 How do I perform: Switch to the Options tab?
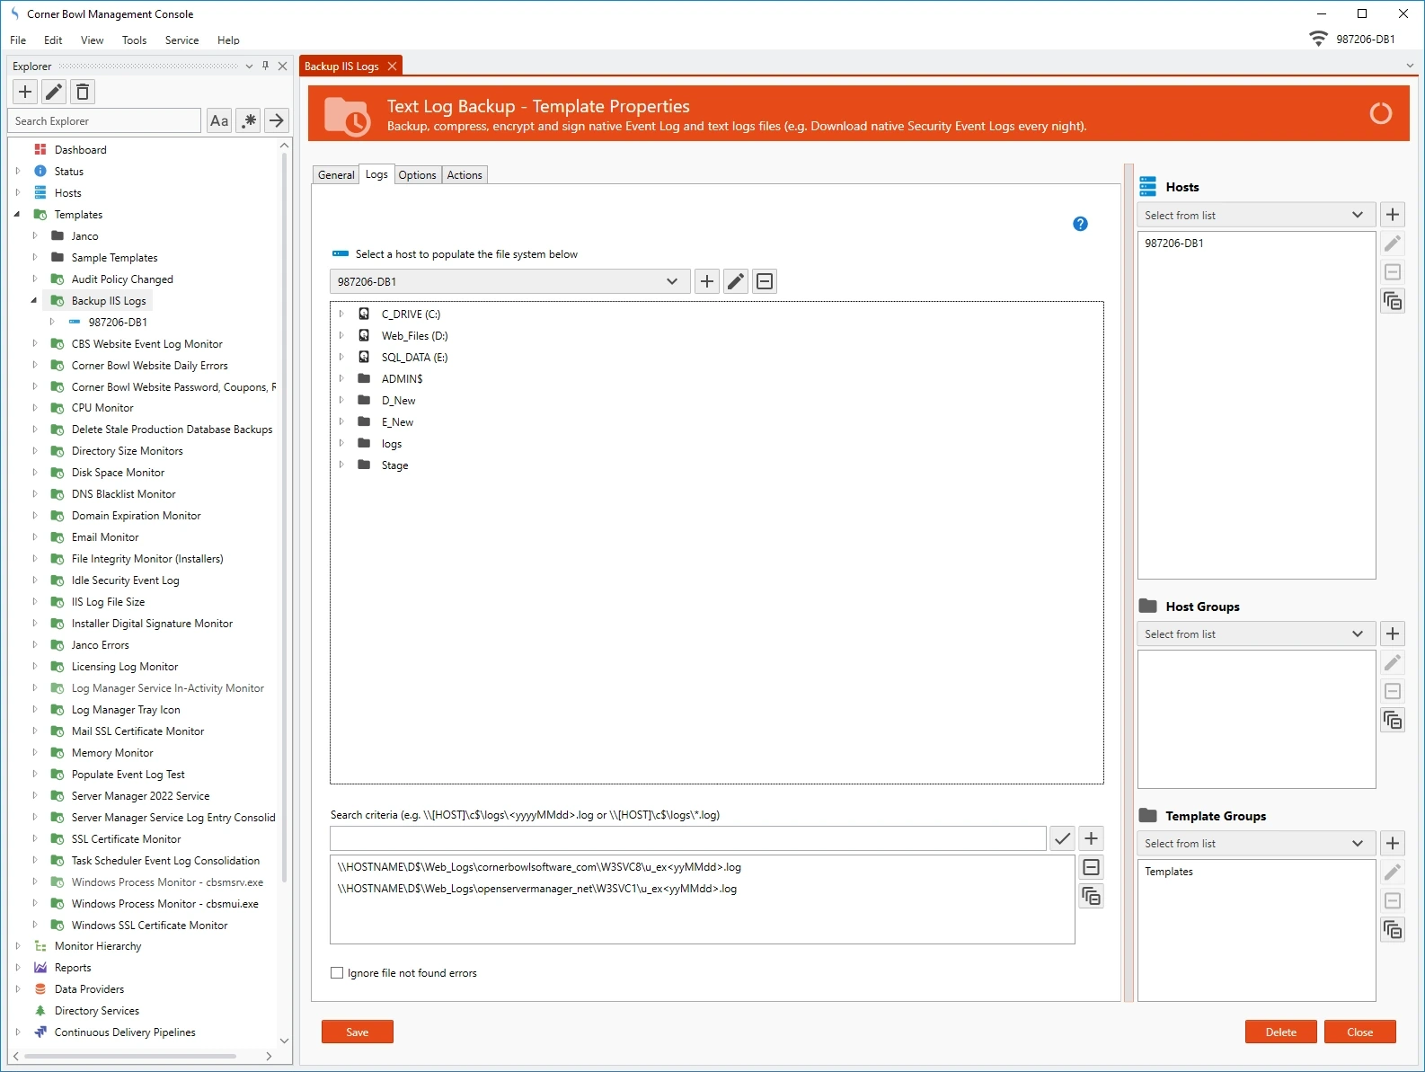click(x=417, y=175)
